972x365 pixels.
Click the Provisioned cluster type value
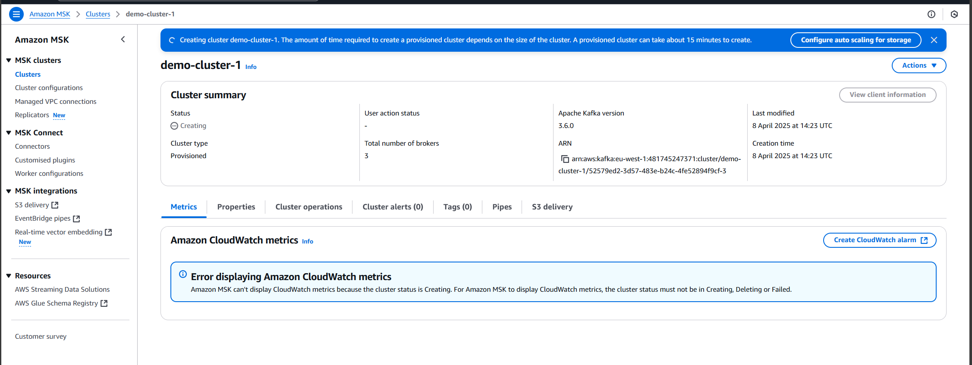coord(188,156)
